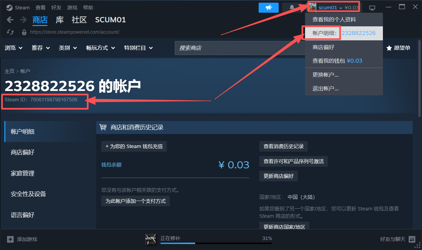This screenshot has height=250, width=422.
Task: Reload the page with refresh icon
Action: click(10, 32)
